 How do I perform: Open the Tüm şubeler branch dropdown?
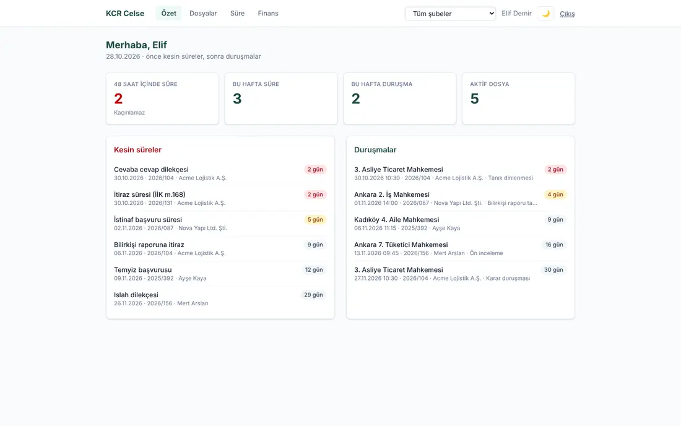(x=450, y=14)
